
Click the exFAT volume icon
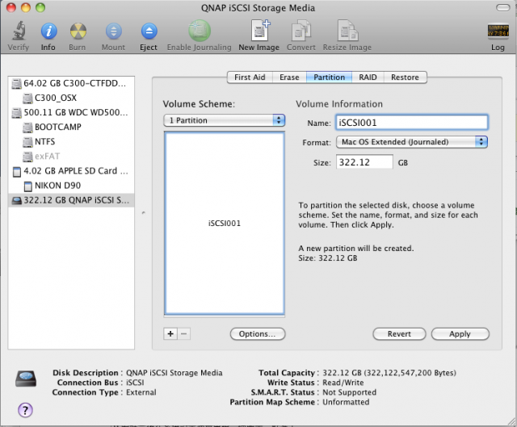coord(27,157)
